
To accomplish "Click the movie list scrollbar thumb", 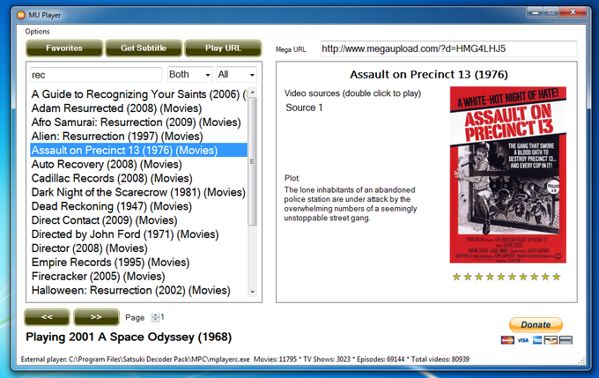I will [252, 161].
